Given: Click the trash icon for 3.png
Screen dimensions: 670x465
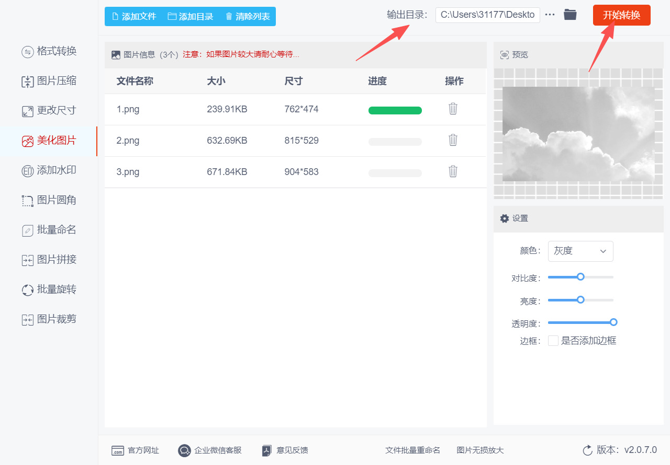Looking at the screenshot, I should pyautogui.click(x=453, y=171).
